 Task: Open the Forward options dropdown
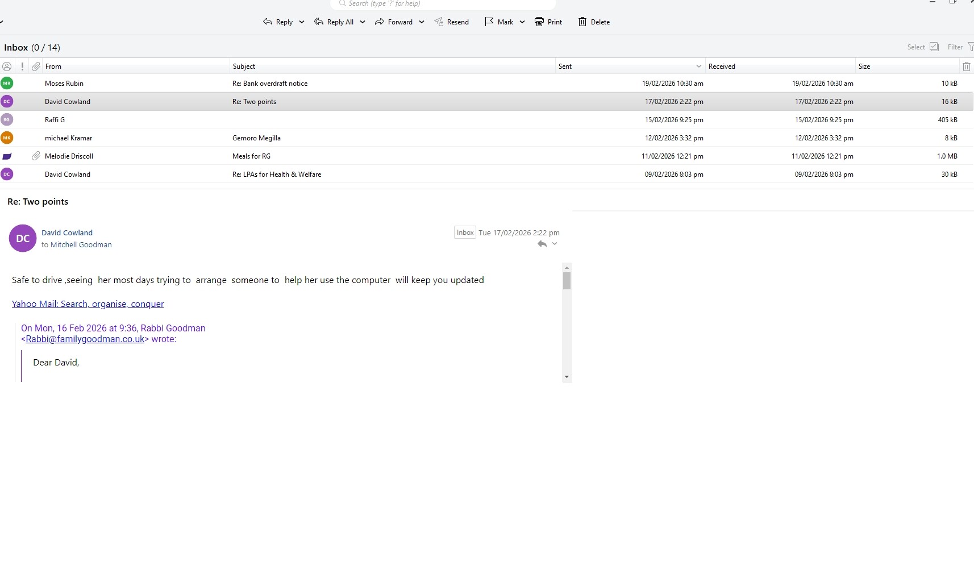[x=422, y=22]
